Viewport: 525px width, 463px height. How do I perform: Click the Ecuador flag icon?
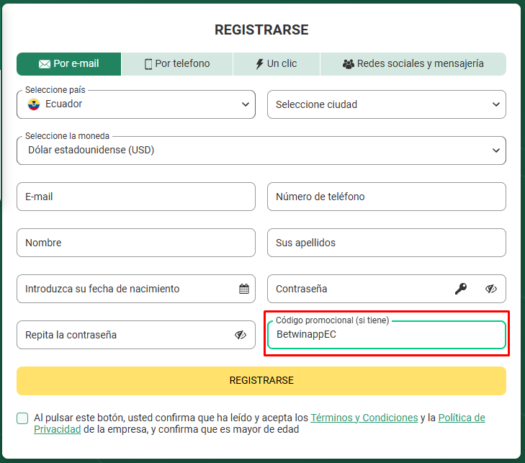pos(34,104)
